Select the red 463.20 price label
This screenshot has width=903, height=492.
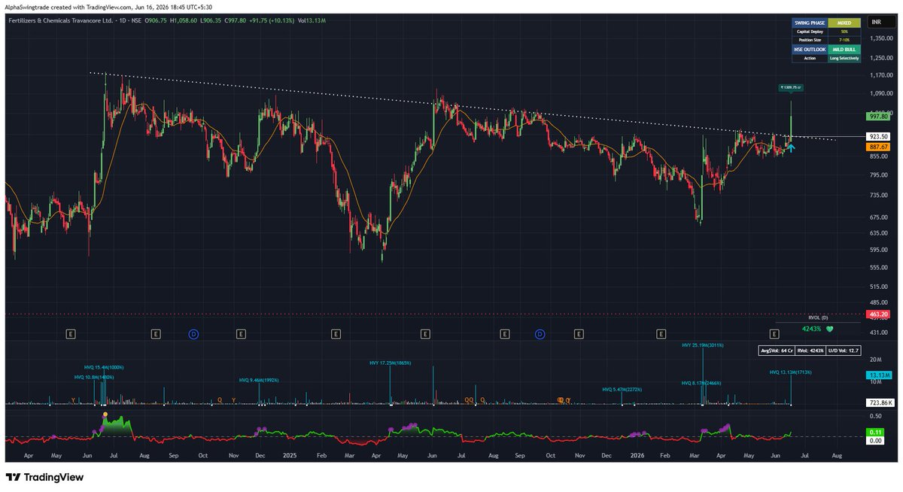click(x=880, y=314)
